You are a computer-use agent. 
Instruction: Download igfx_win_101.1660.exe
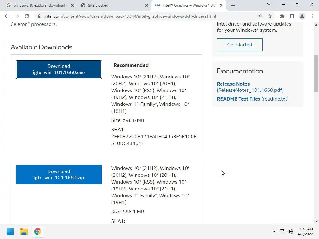[x=59, y=69]
